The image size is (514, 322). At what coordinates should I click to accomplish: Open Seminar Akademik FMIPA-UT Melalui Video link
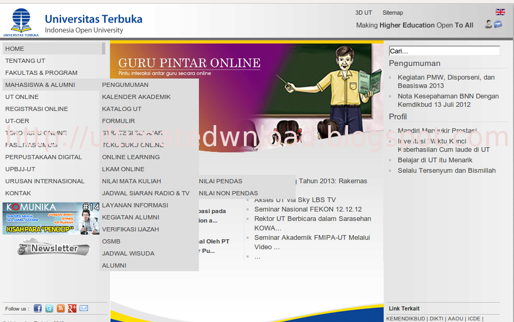pyautogui.click(x=312, y=242)
